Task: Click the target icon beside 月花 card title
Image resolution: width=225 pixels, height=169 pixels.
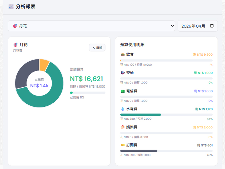Action: coord(15,45)
